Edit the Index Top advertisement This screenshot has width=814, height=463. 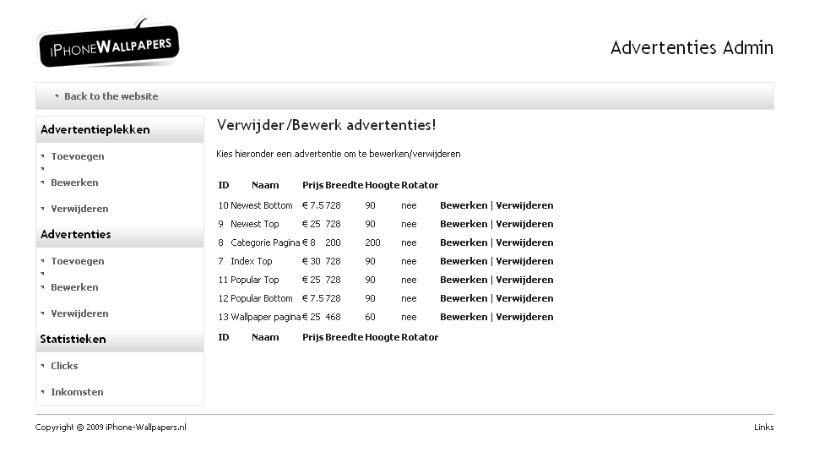click(464, 261)
